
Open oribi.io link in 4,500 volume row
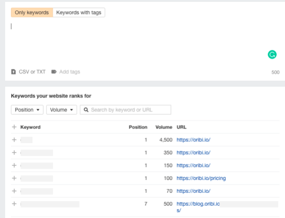(x=193, y=140)
